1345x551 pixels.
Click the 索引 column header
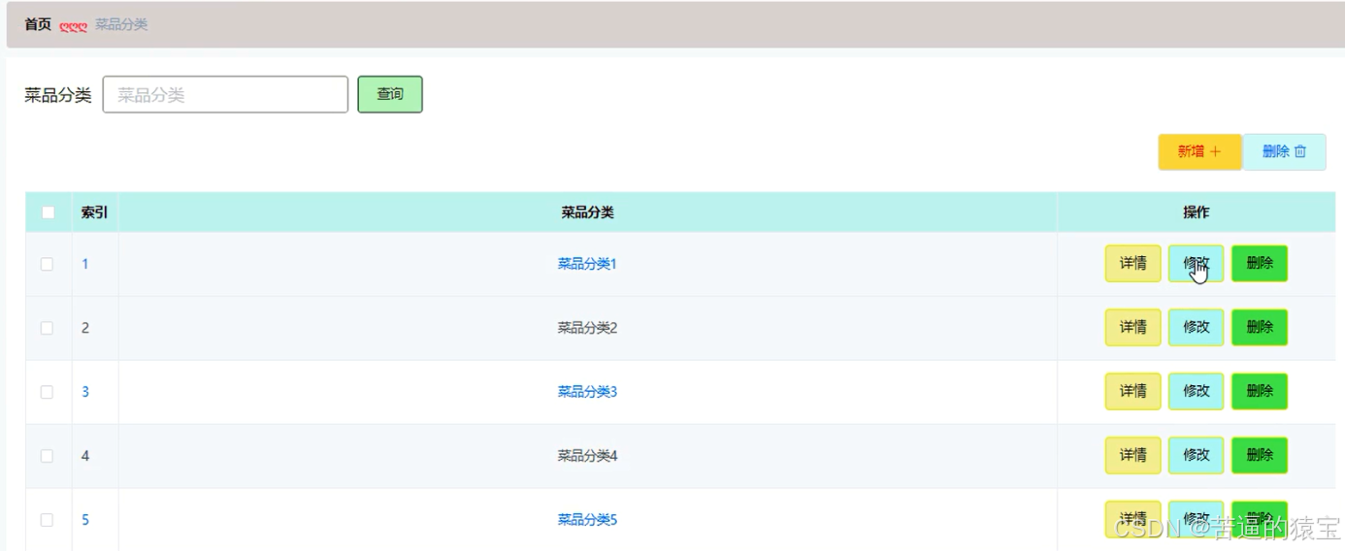pos(94,212)
